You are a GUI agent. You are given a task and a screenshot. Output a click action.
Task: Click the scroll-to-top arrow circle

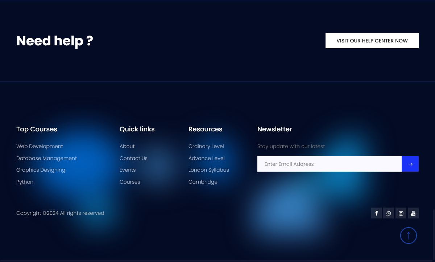(x=409, y=236)
